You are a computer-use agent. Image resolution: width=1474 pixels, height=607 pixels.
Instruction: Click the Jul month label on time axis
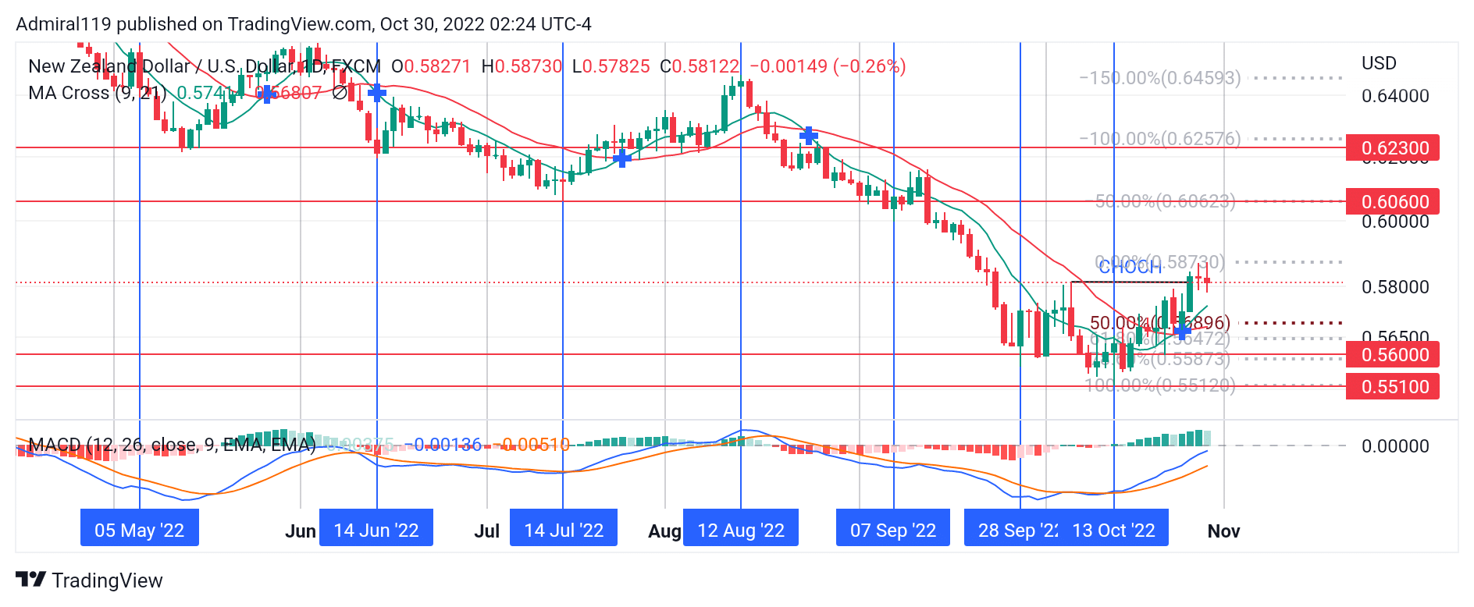pos(487,531)
